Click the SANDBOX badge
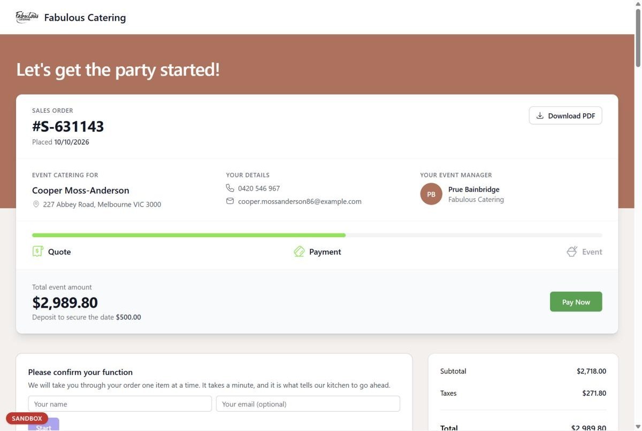The image size is (642, 431). (27, 418)
